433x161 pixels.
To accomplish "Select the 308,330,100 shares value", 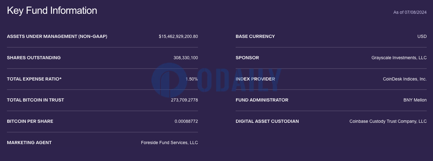I will click(186, 58).
